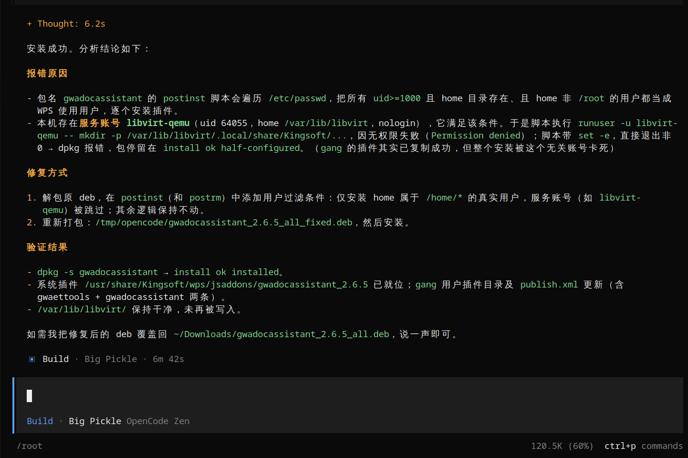Viewport: 688px width, 458px height.
Task: Click the 'install ok installed' result text
Action: [x=226, y=272]
